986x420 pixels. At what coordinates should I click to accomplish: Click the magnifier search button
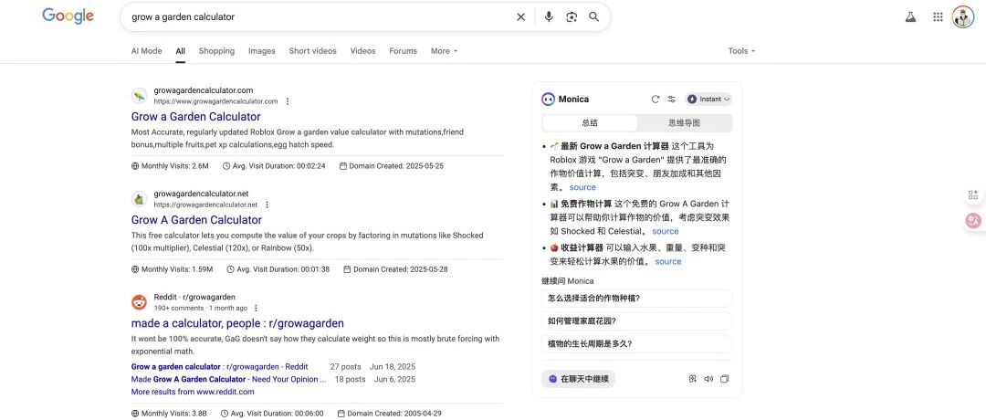593,17
